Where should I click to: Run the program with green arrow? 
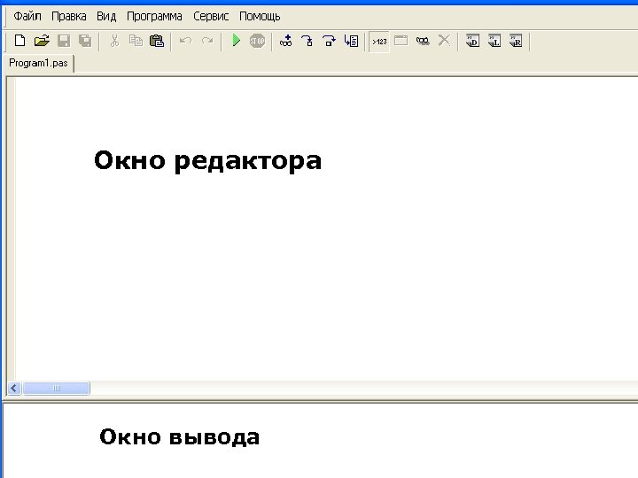tap(236, 41)
